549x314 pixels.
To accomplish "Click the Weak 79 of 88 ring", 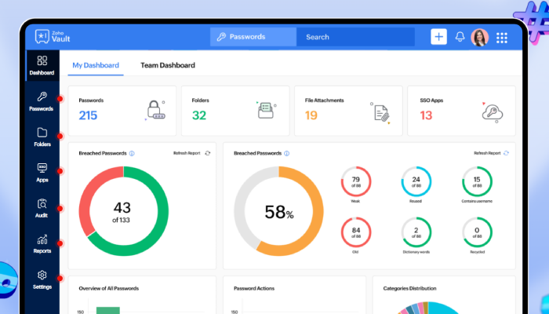I will [x=356, y=181].
